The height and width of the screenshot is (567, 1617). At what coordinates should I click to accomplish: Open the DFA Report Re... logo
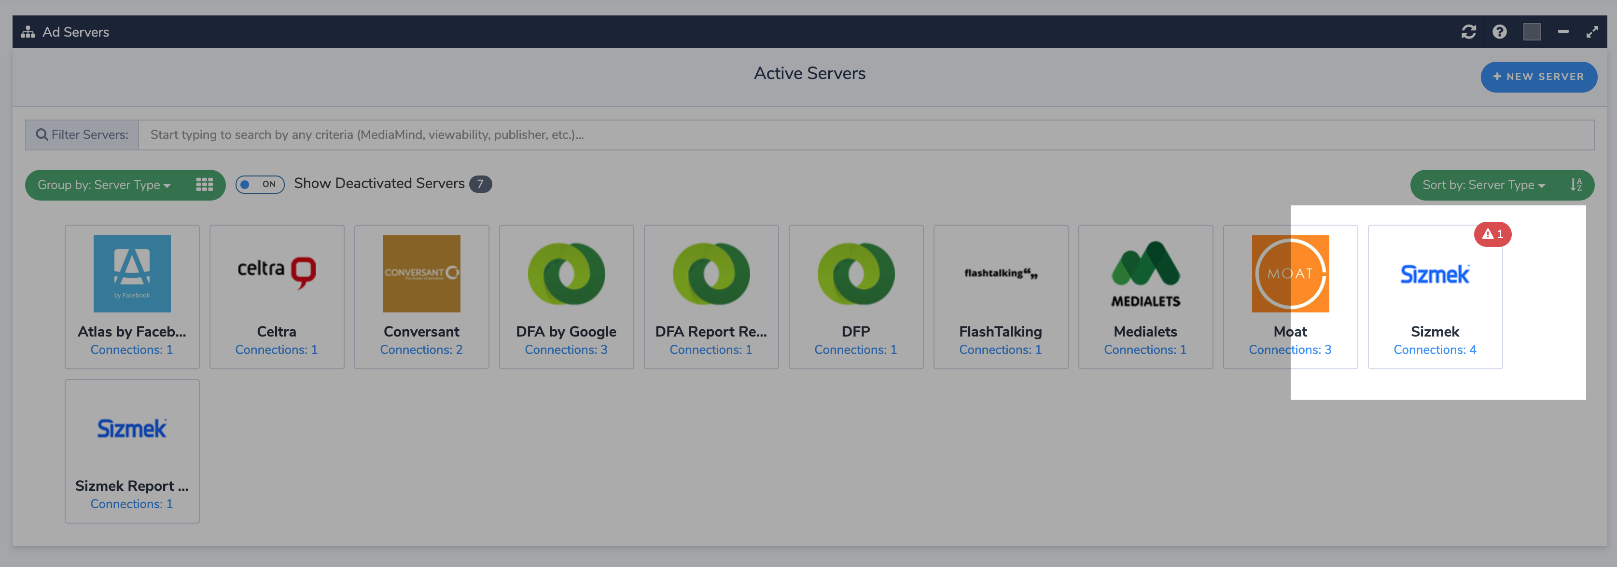point(711,273)
